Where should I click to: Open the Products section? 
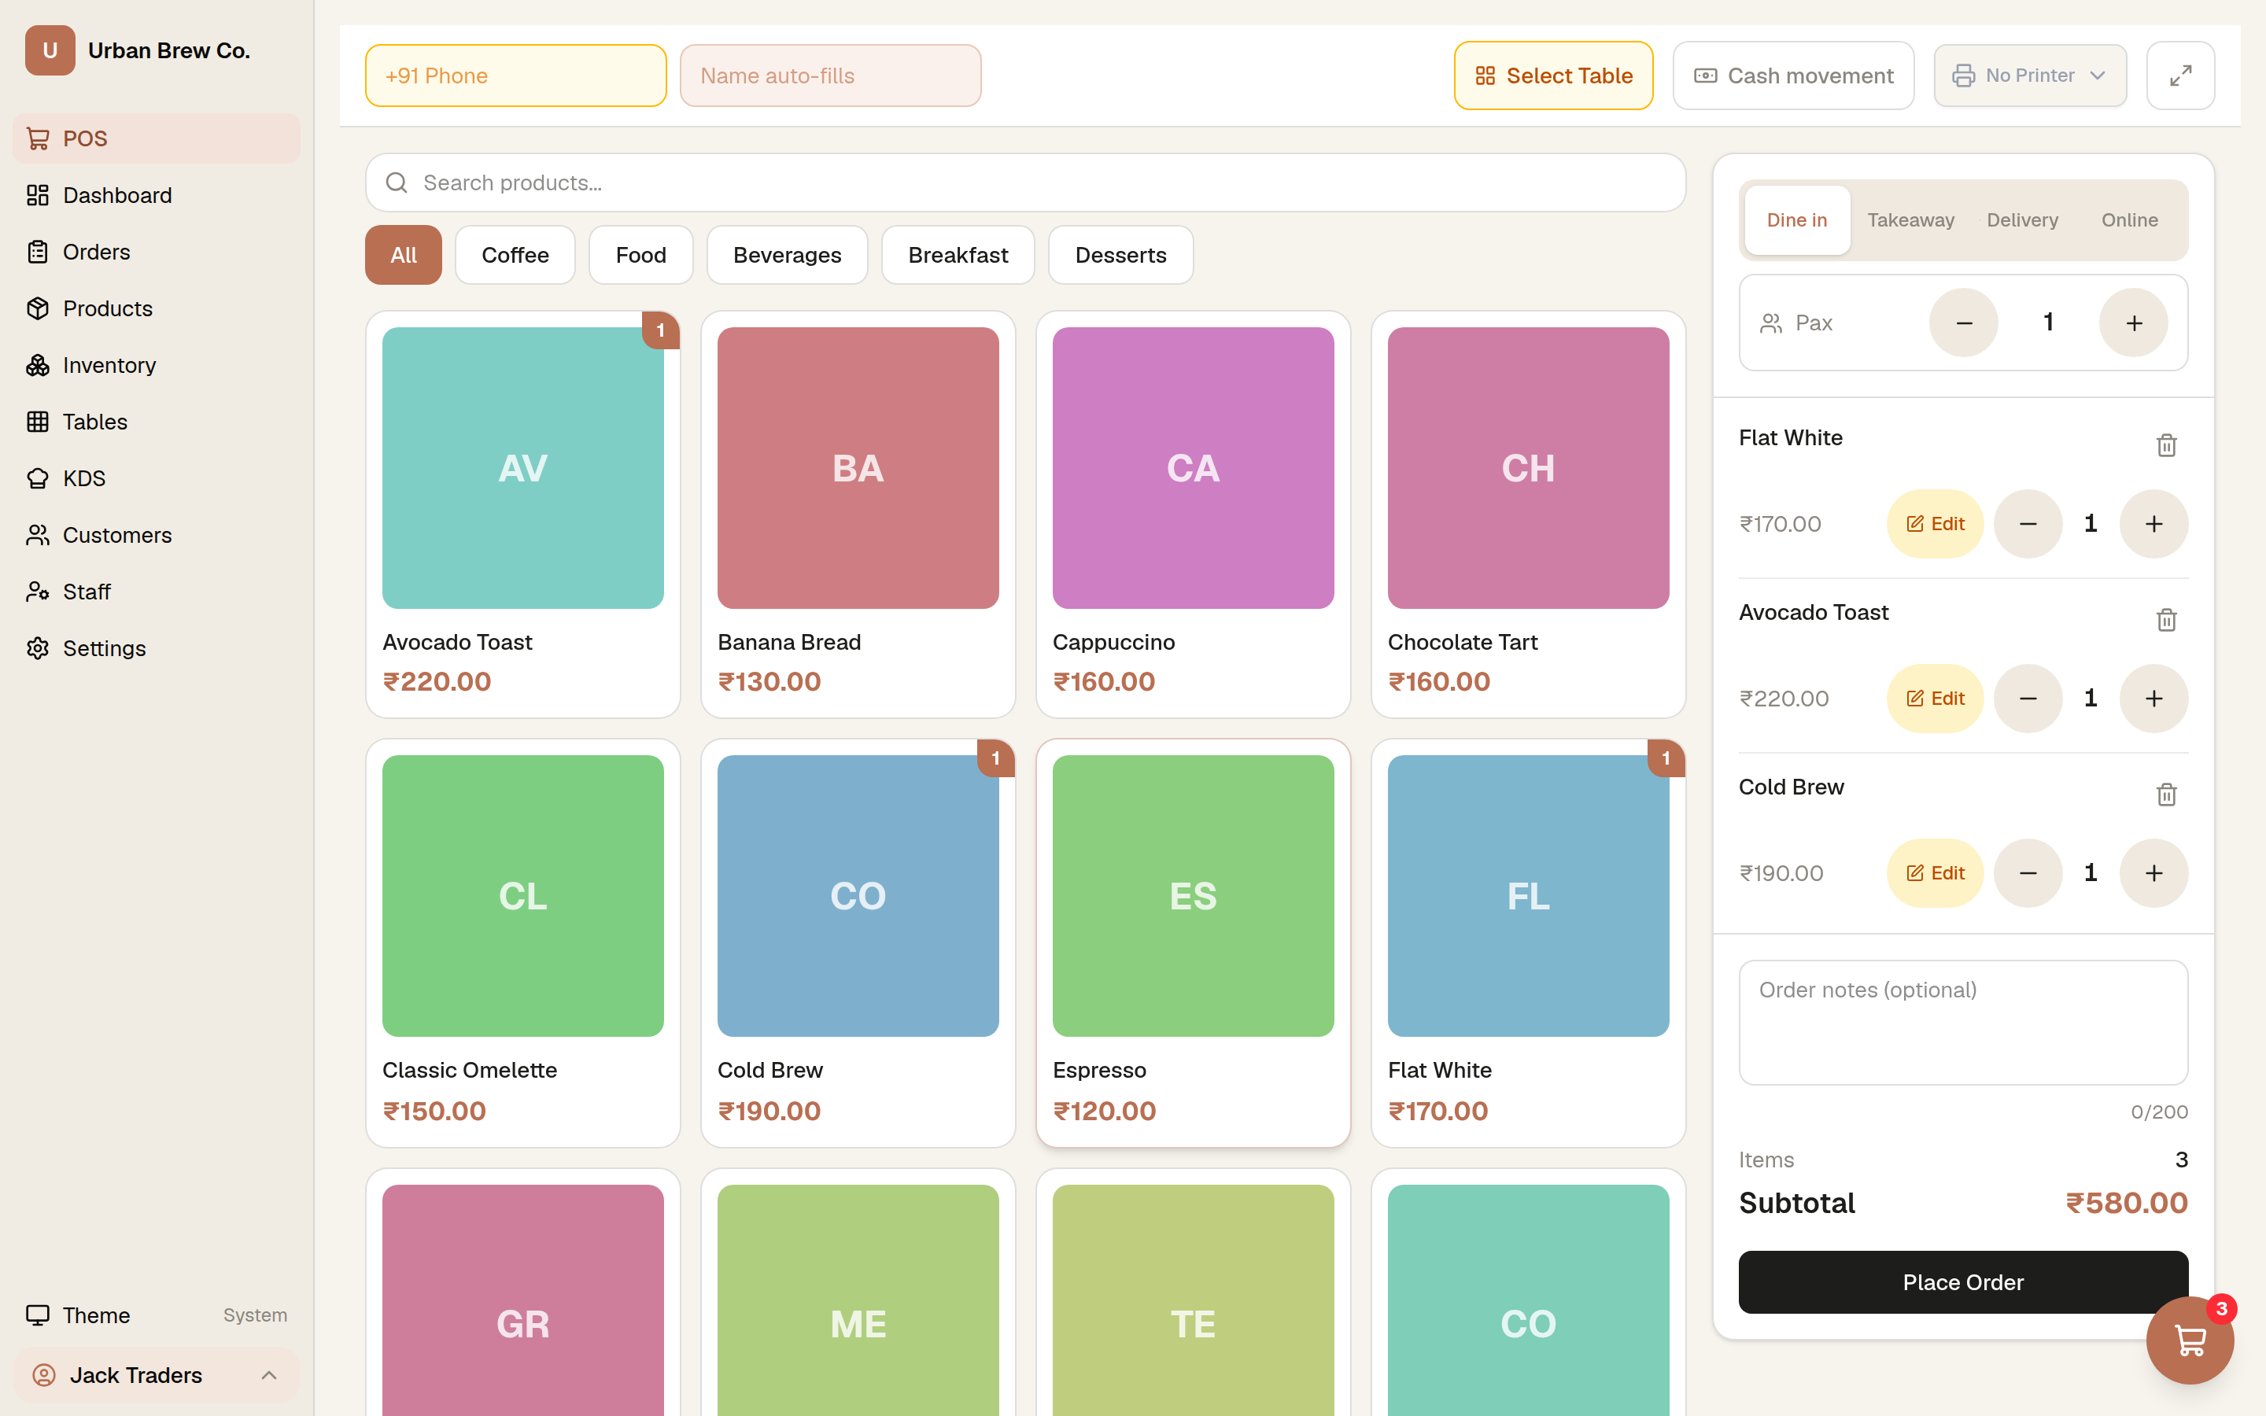click(x=157, y=308)
